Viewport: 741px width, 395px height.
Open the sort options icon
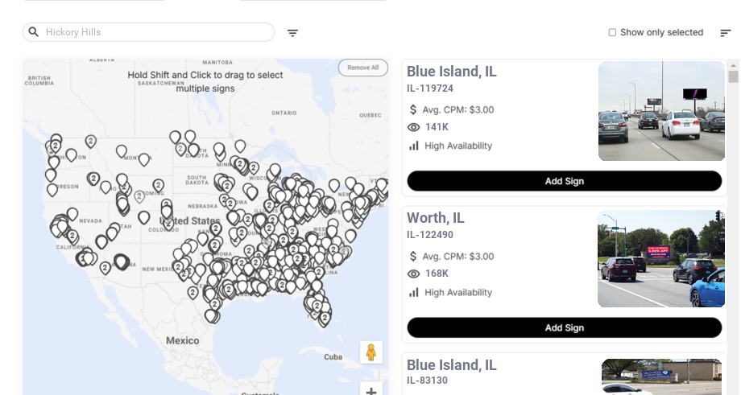pos(726,33)
